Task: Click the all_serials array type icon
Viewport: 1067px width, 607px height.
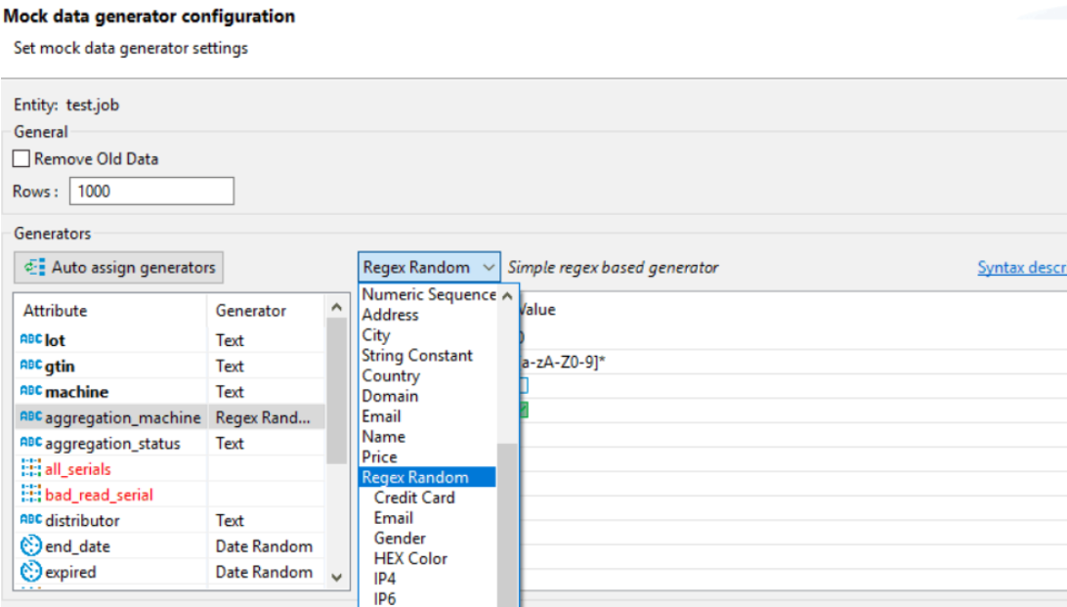Action: pos(30,469)
